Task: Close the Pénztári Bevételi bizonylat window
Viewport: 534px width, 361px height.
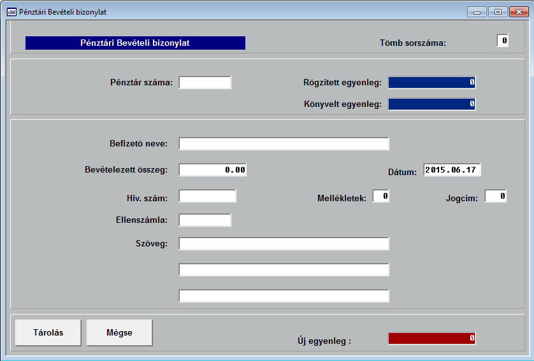Action: tap(519, 12)
